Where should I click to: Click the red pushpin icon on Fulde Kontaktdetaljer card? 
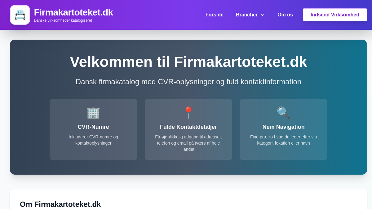[x=188, y=113]
